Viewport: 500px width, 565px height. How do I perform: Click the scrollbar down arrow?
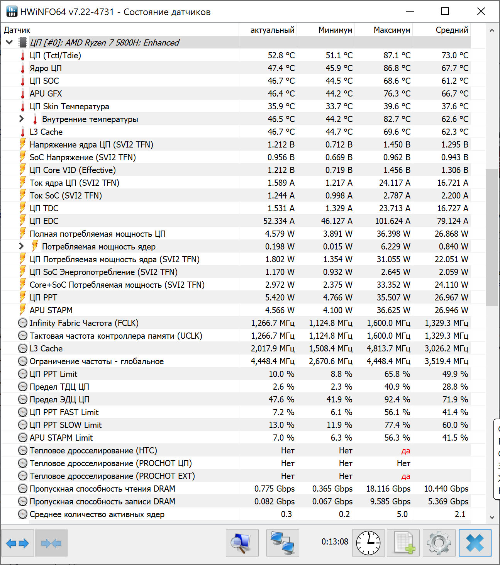pos(492,517)
